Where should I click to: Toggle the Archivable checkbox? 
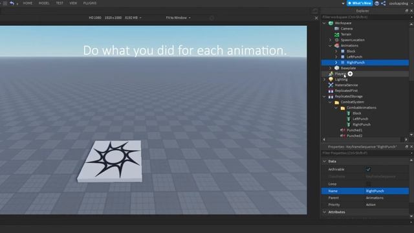pyautogui.click(x=368, y=170)
